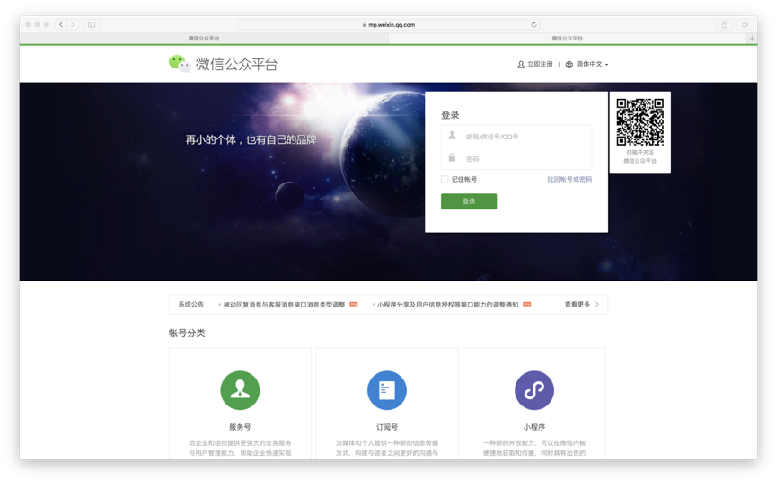The width and height of the screenshot is (776, 481).
Task: Click the globe icon beside 简体中文
Action: click(x=569, y=65)
